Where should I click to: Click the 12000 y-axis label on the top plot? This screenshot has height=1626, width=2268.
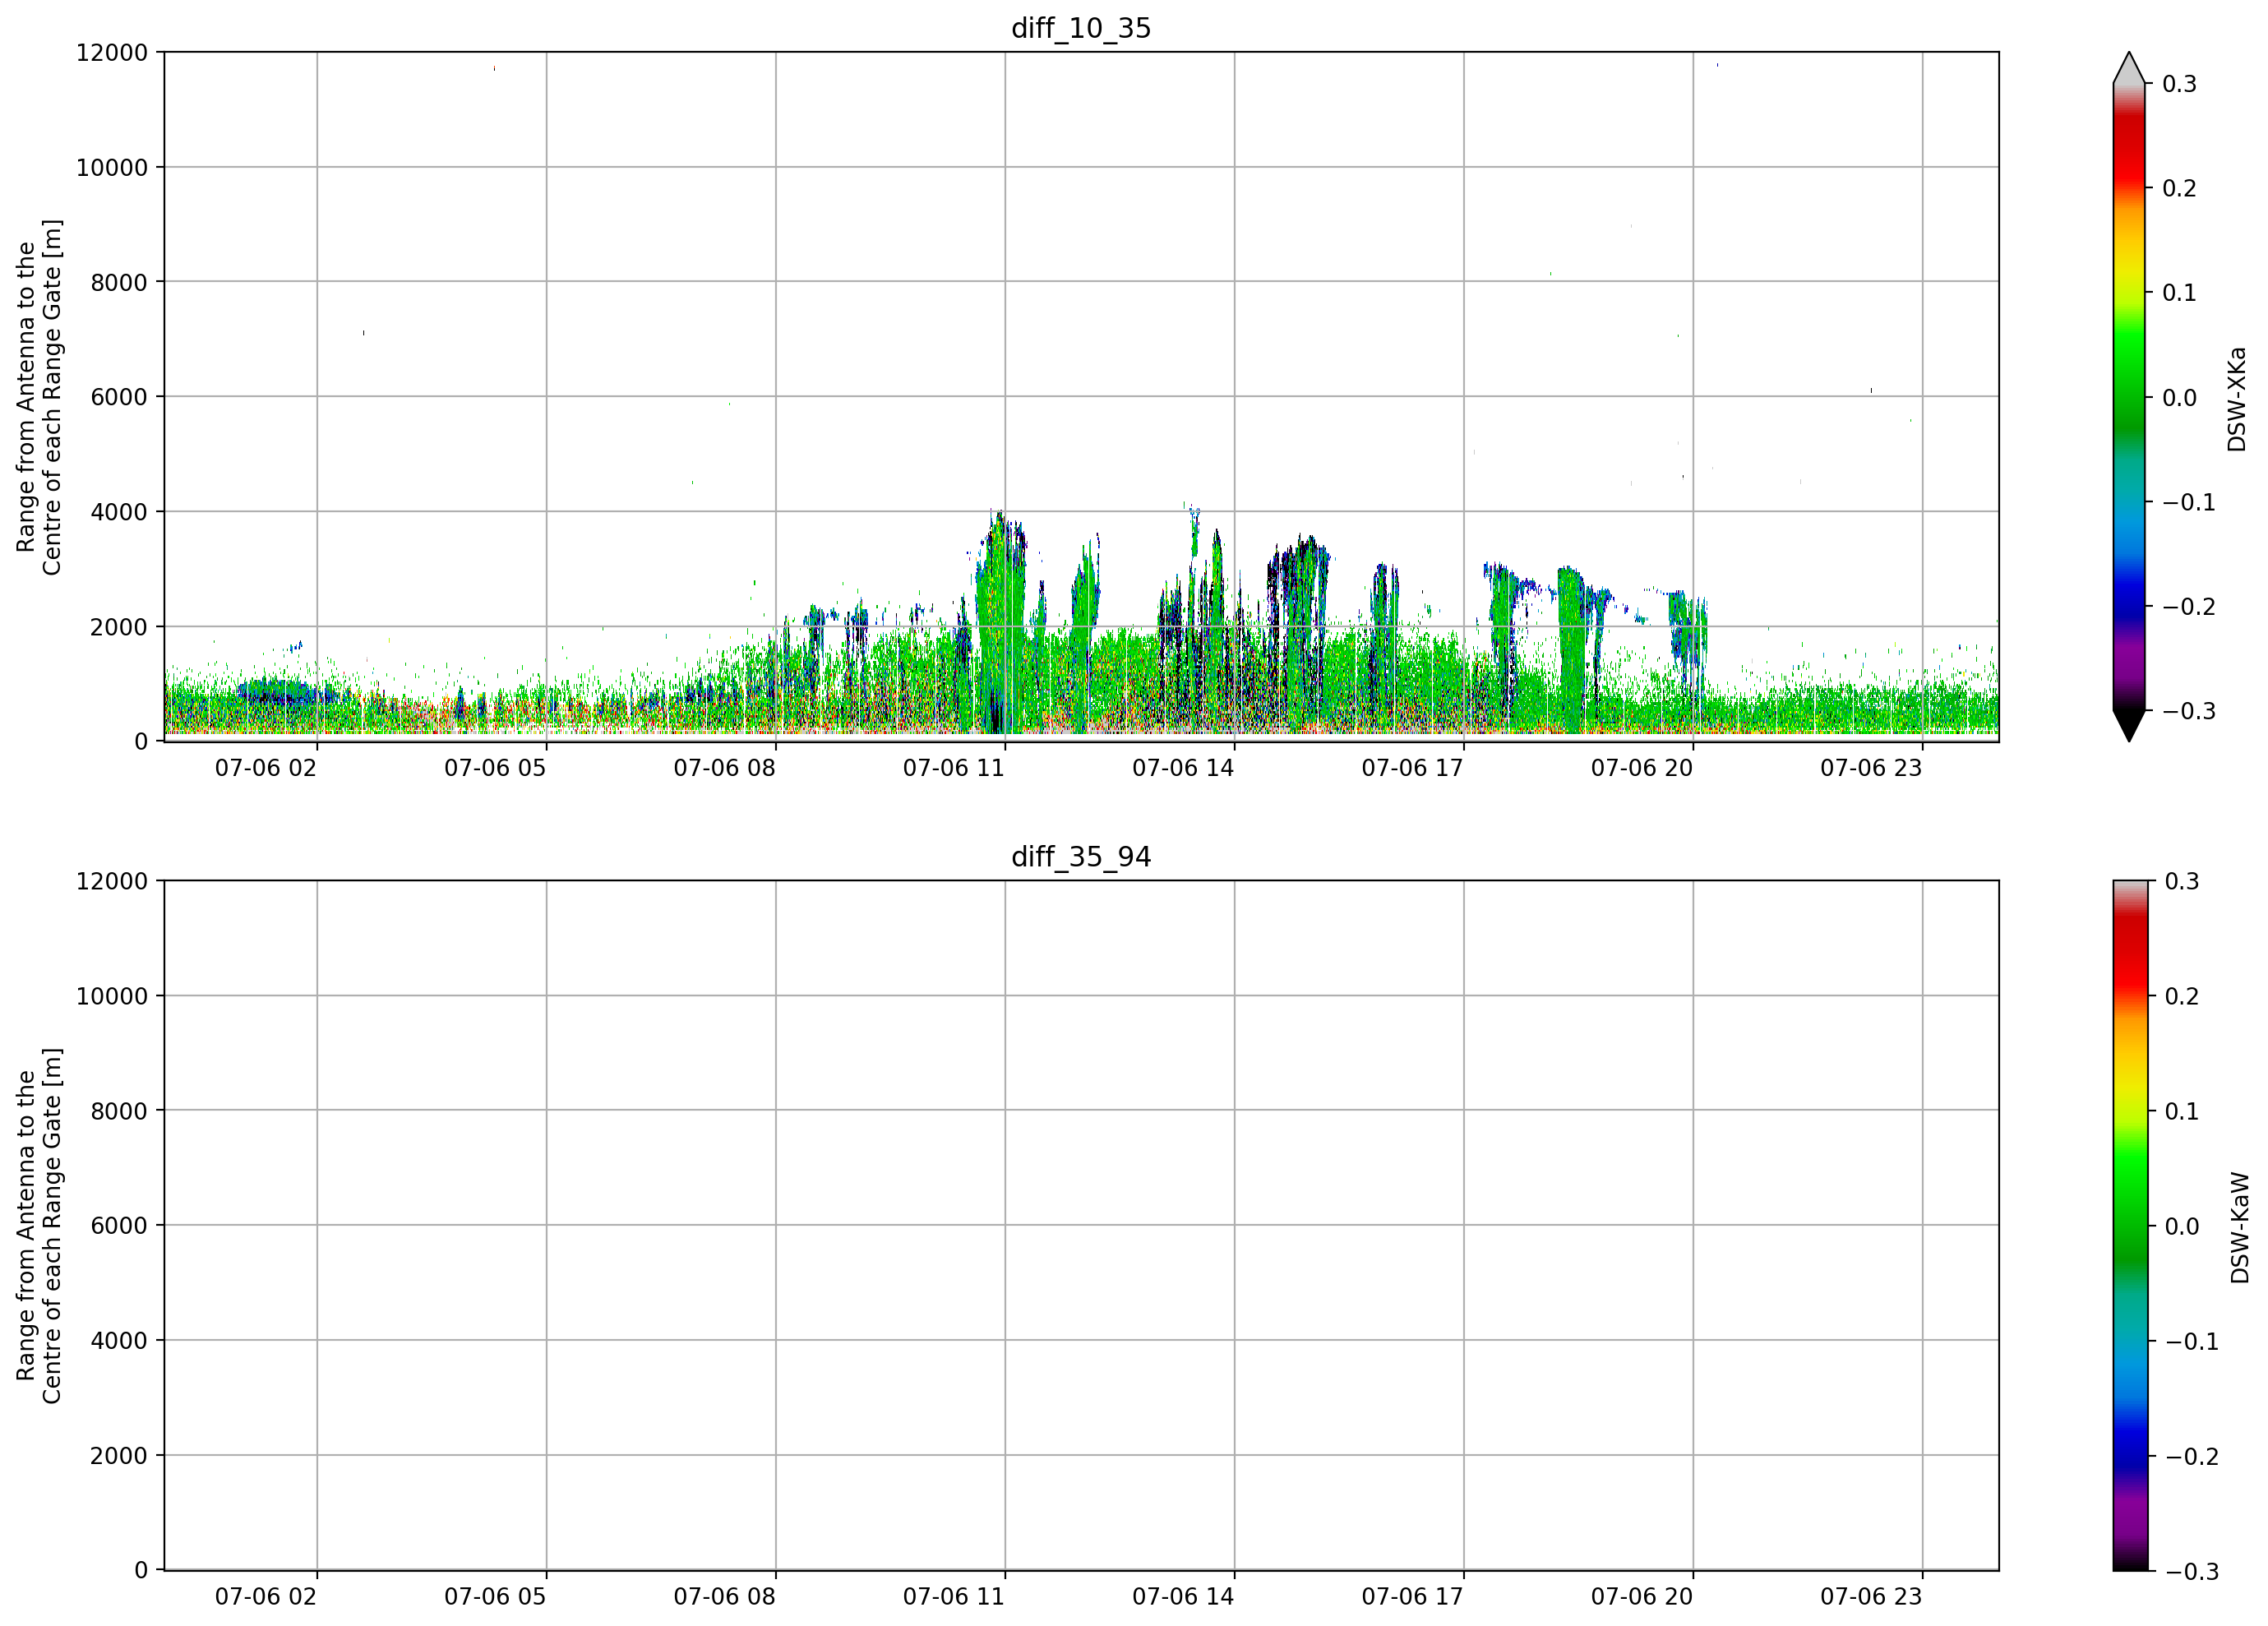(112, 52)
